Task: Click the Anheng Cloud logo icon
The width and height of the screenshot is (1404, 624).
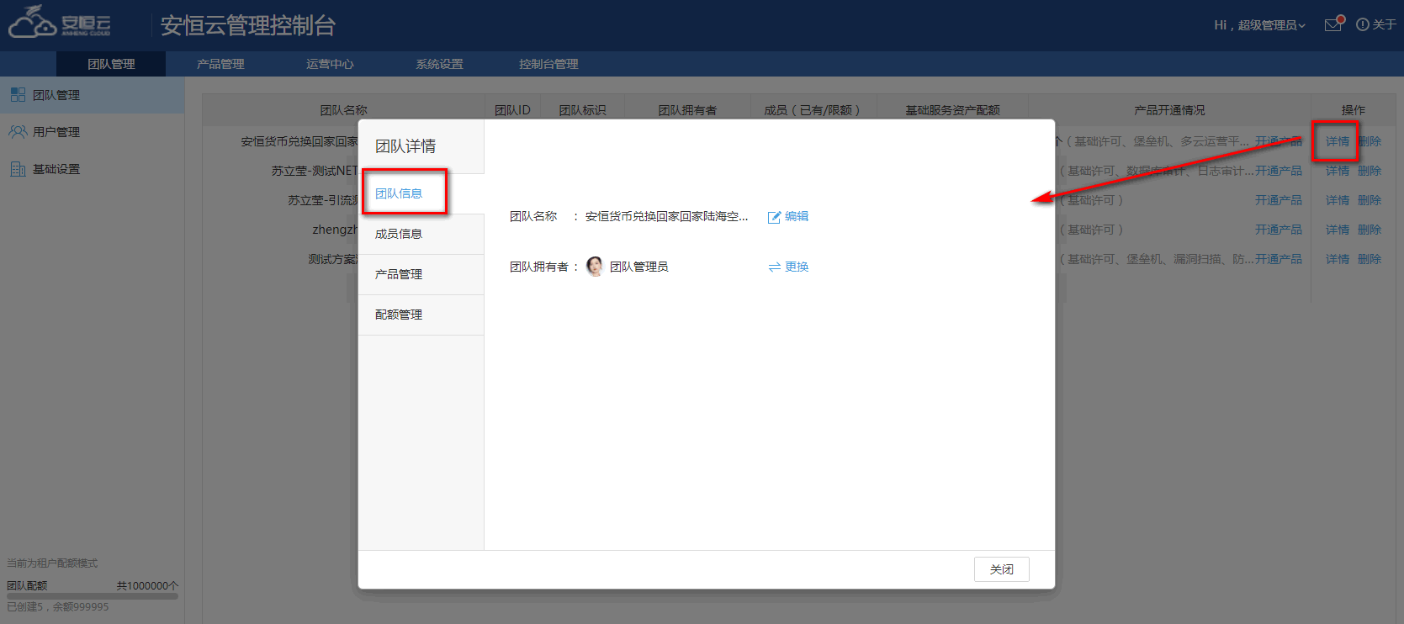Action: (59, 23)
